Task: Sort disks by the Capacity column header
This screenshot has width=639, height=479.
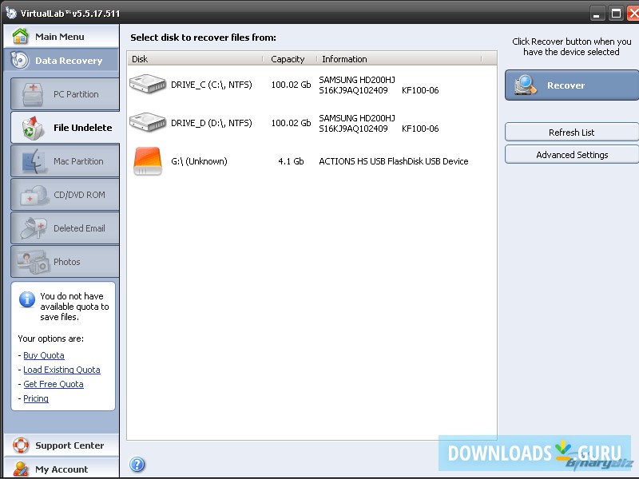Action: pyautogui.click(x=288, y=58)
